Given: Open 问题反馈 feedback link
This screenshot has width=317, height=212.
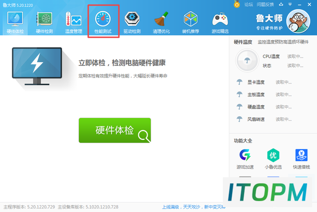Looking at the screenshot, I should pyautogui.click(x=265, y=4).
